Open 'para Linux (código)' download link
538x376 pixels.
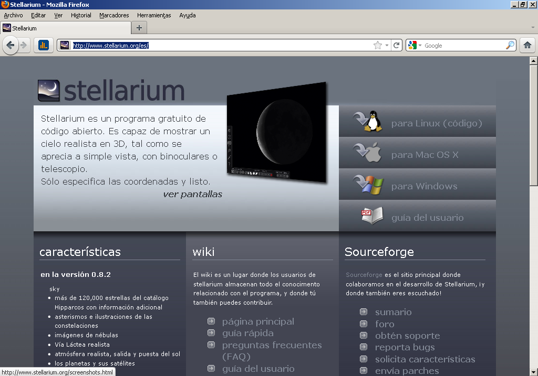437,123
